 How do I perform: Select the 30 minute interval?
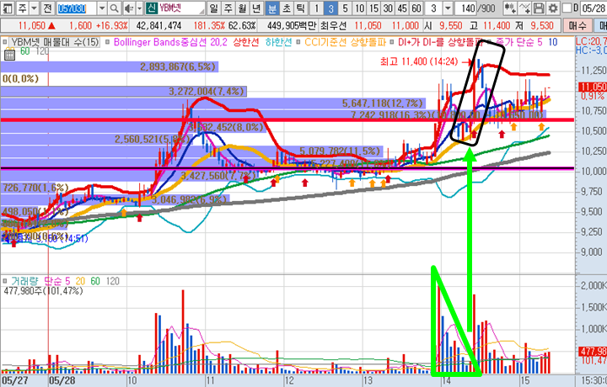(388, 8)
